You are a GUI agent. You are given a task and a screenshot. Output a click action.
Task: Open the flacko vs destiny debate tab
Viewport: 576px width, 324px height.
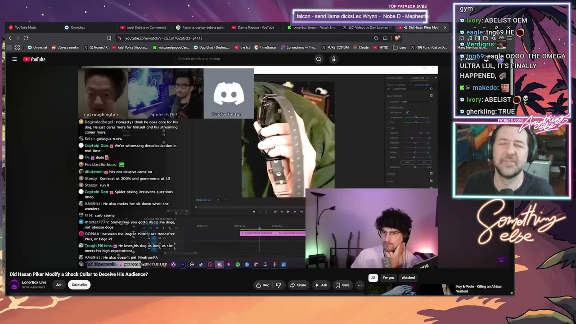(x=201, y=27)
